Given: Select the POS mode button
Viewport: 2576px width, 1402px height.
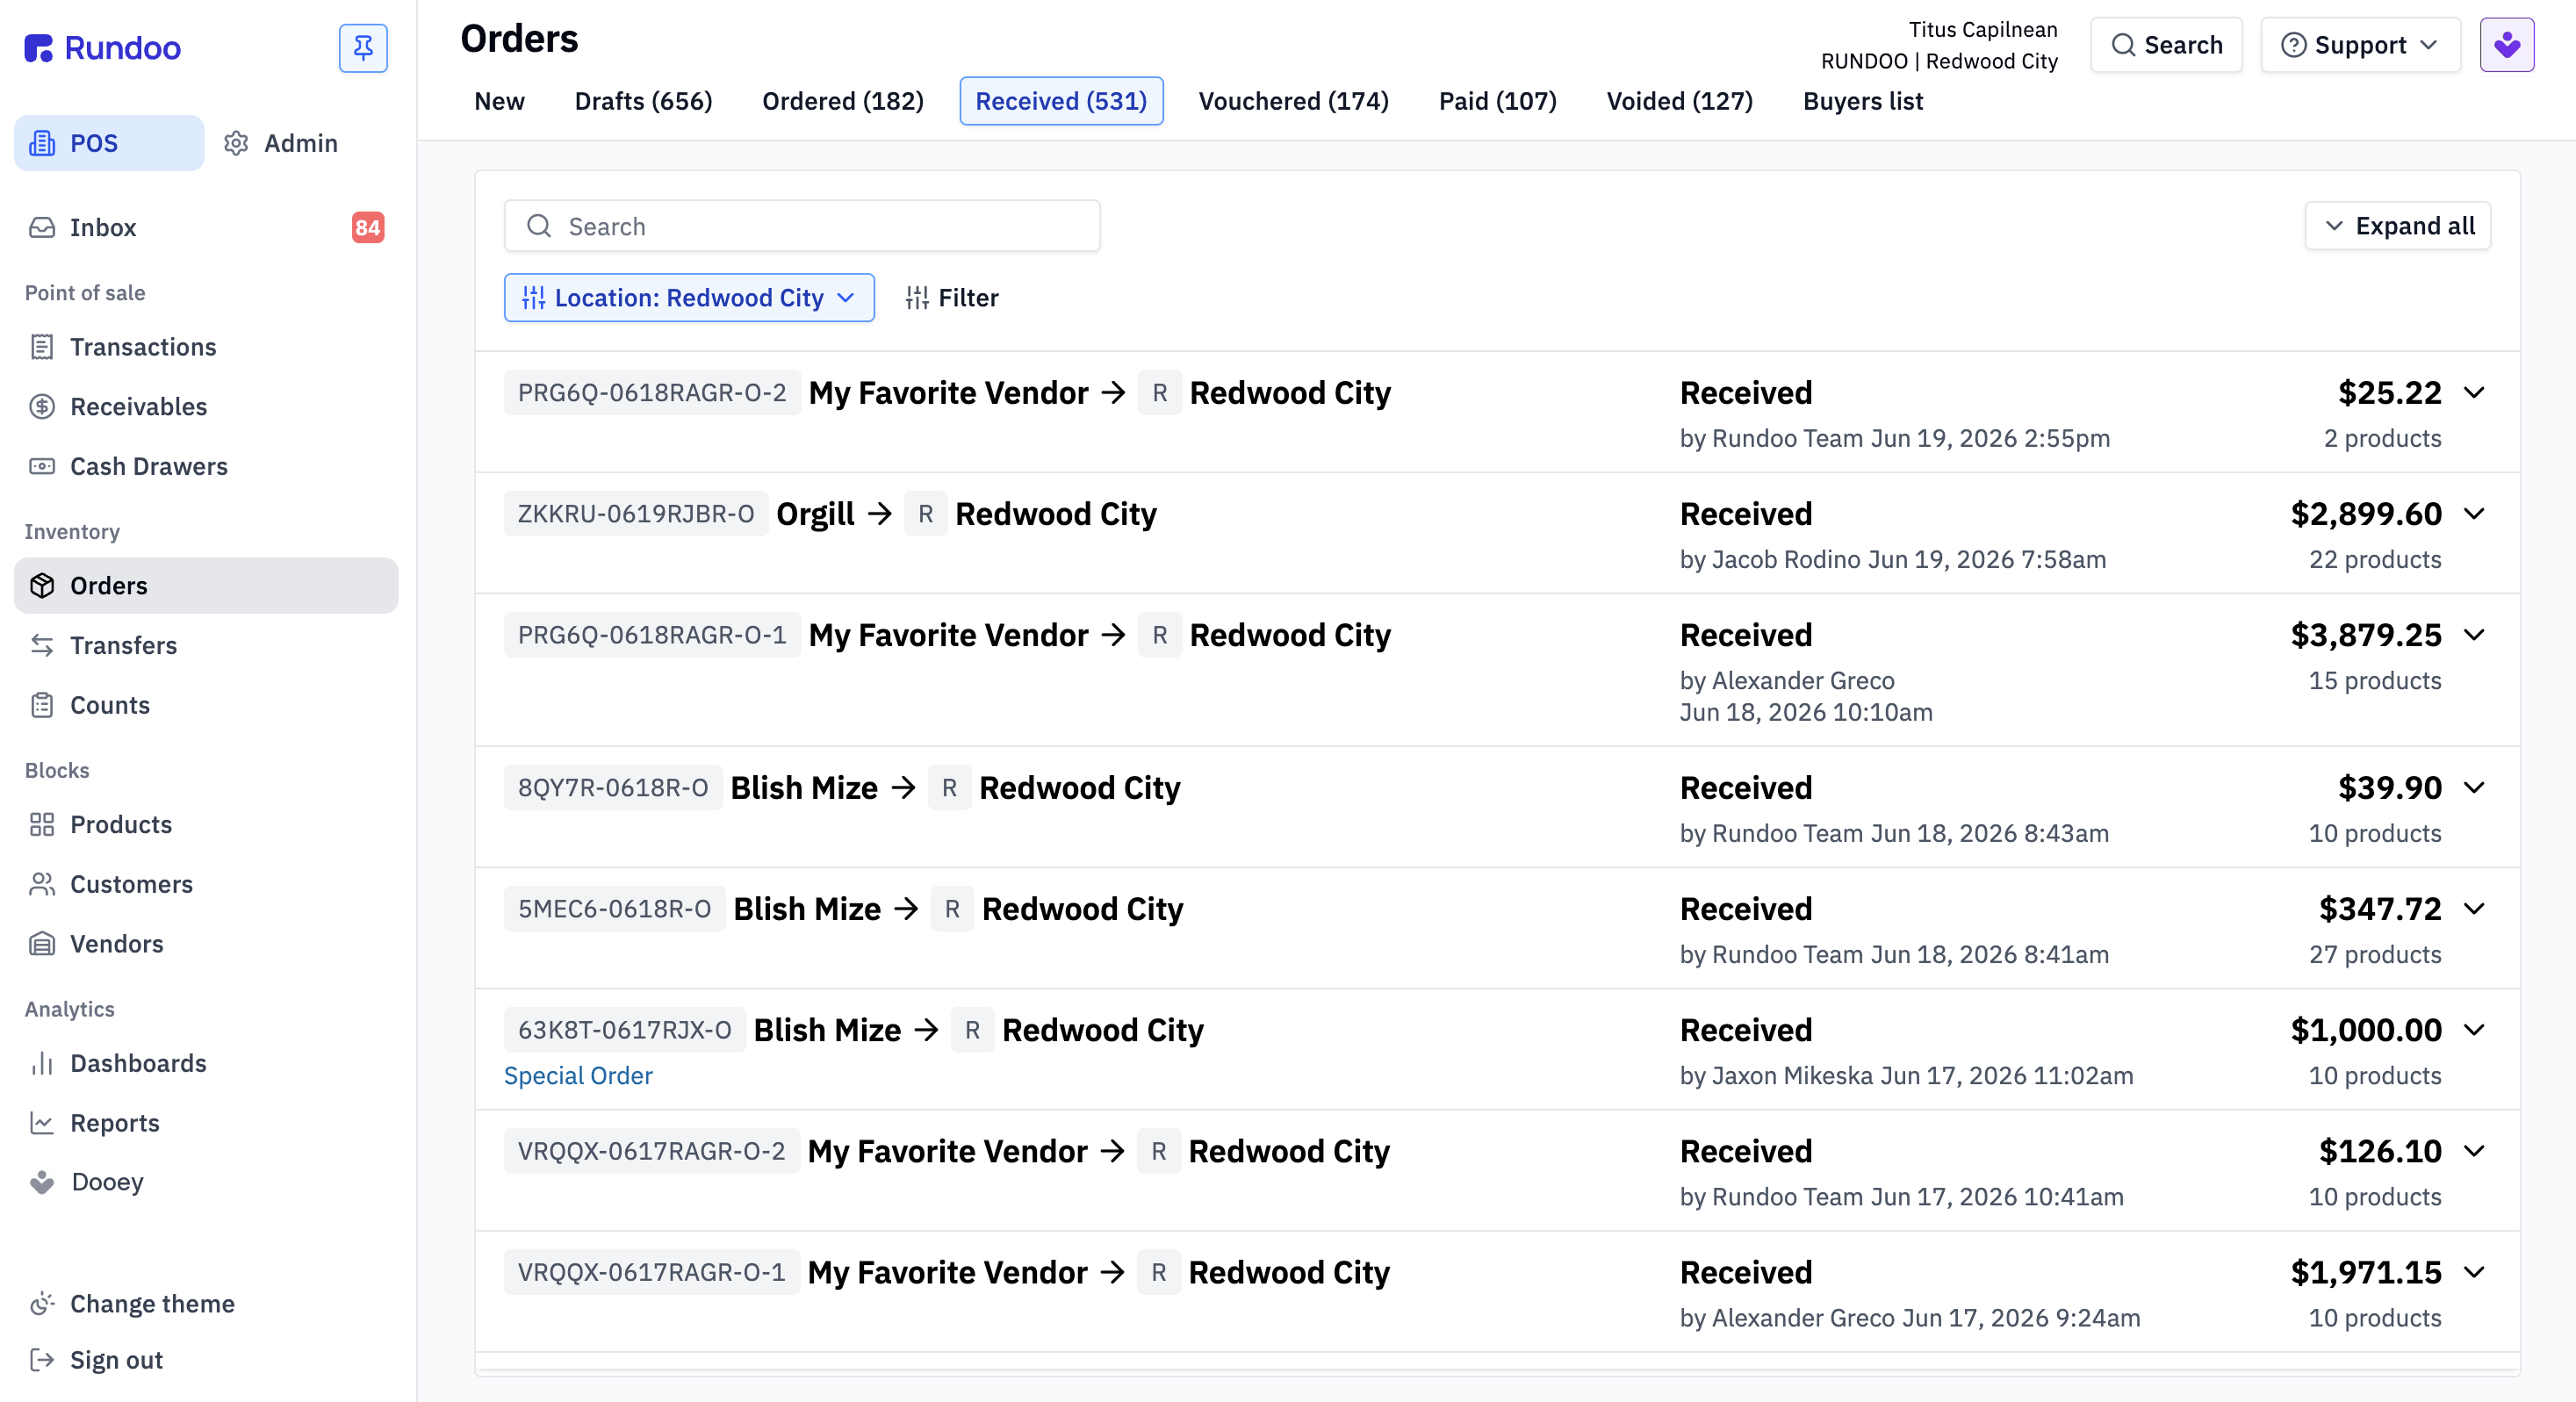Looking at the screenshot, I should (109, 143).
